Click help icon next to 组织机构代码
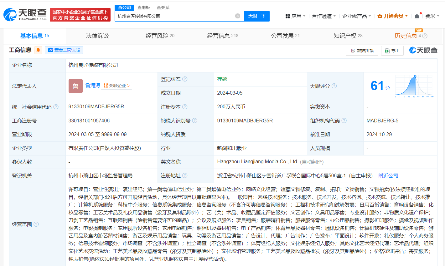445x266 pixels. coord(344,121)
